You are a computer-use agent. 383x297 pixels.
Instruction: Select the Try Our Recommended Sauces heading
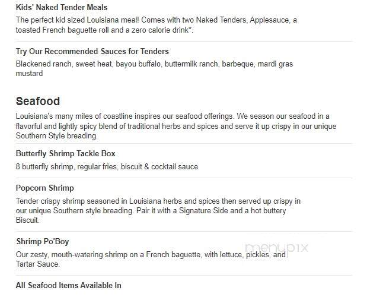(92, 51)
